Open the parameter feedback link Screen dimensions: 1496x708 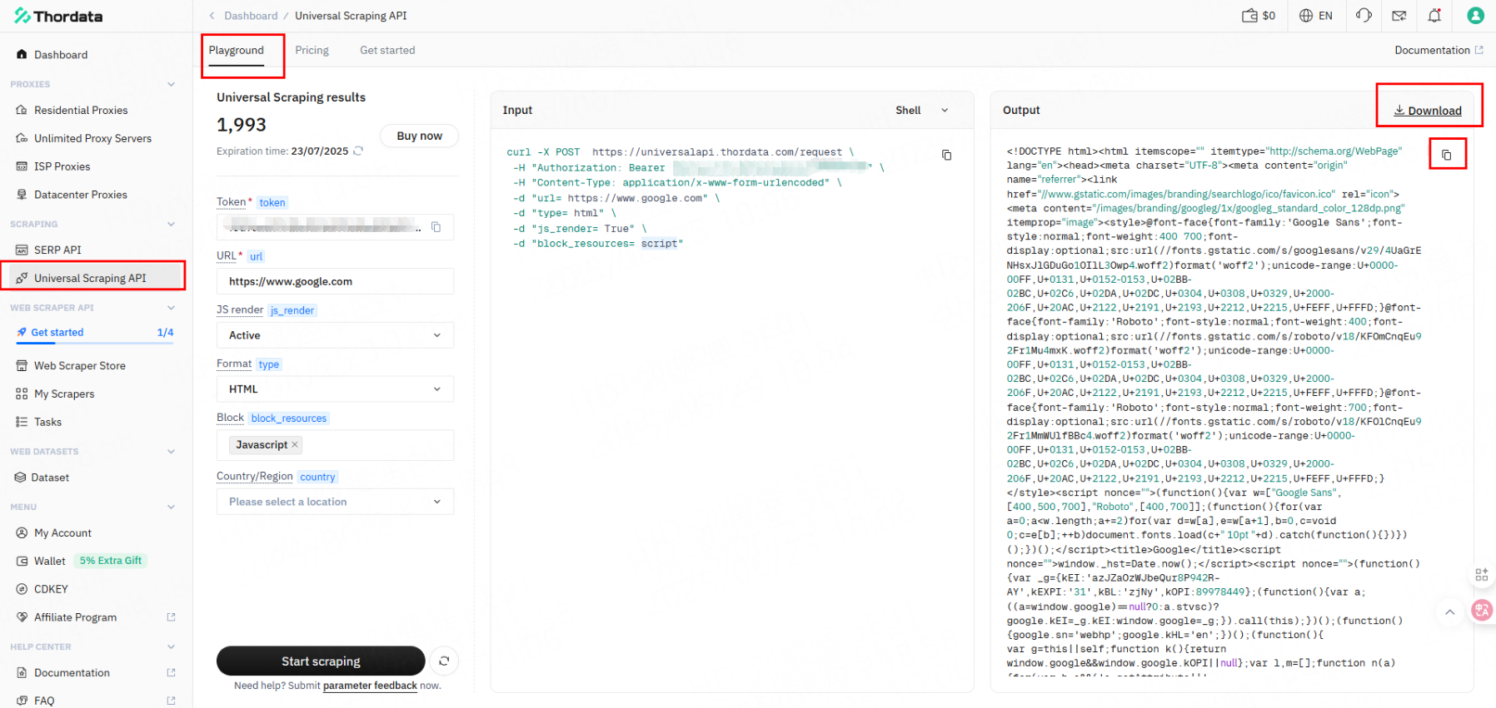click(x=370, y=686)
